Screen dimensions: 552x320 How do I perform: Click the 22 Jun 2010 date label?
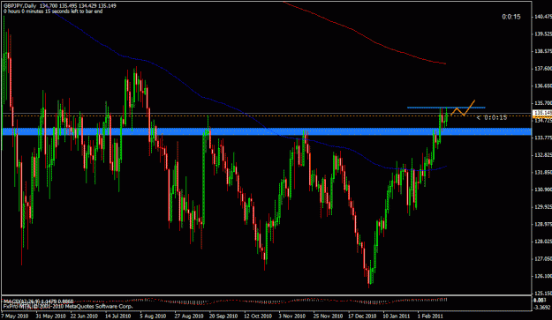click(84, 316)
